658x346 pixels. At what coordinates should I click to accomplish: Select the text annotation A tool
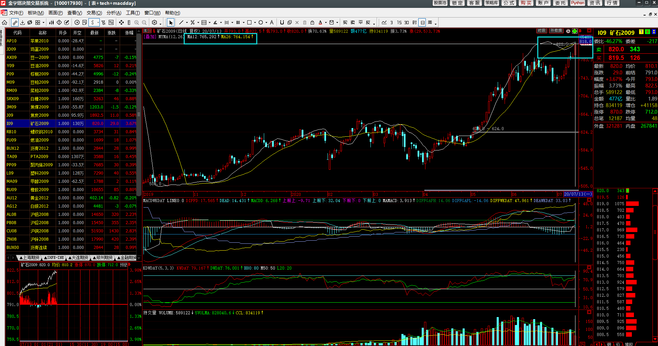272,22
